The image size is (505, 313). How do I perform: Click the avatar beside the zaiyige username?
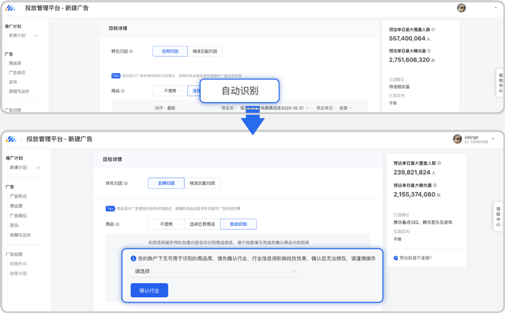point(458,139)
